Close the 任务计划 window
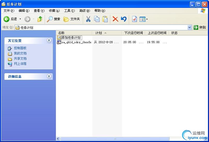Image resolution: width=209 pixels, height=142 pixels. 205,4
